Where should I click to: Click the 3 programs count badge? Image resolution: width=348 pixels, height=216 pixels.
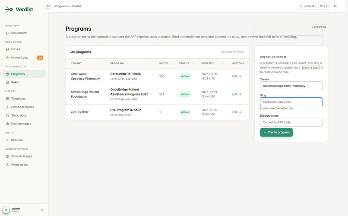click(319, 27)
